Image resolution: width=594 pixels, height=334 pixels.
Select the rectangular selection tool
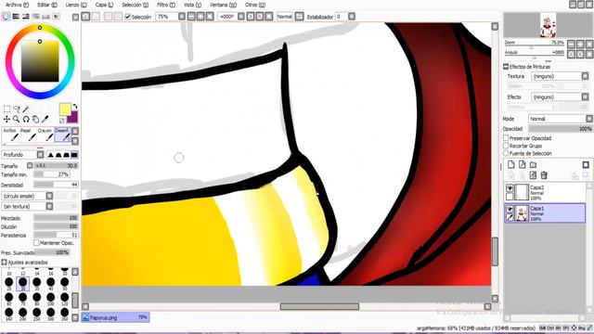tap(6, 109)
